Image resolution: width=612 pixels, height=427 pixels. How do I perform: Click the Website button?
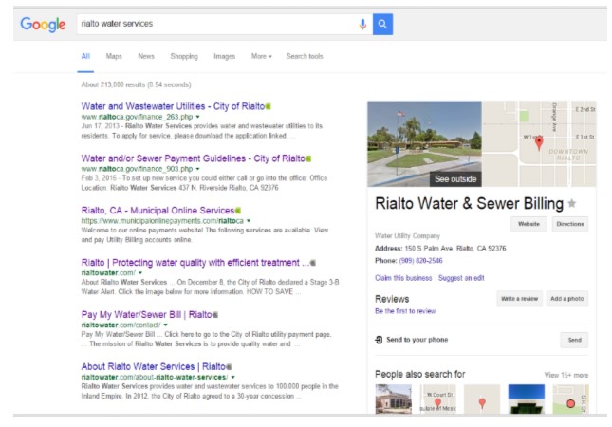tap(527, 224)
